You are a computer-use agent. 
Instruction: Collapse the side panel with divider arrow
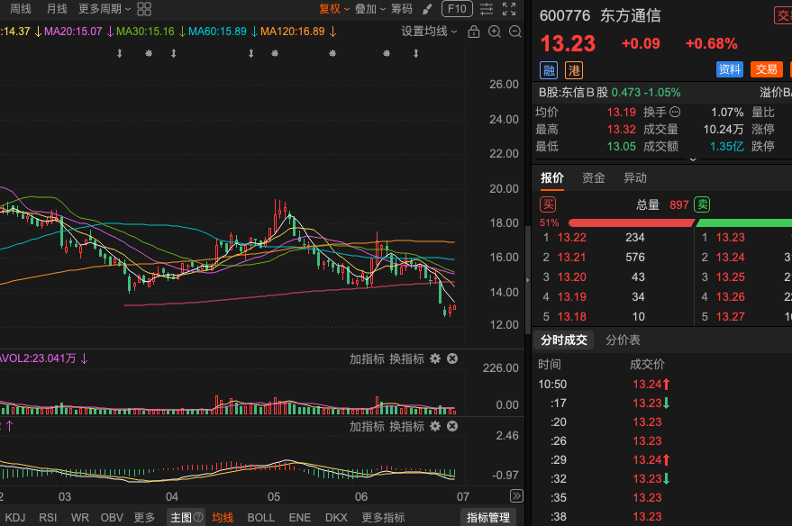click(528, 279)
